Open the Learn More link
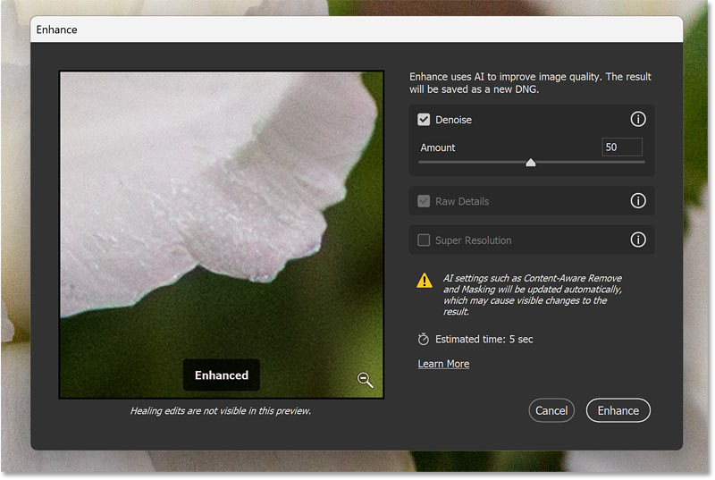The image size is (715, 480). [x=443, y=364]
